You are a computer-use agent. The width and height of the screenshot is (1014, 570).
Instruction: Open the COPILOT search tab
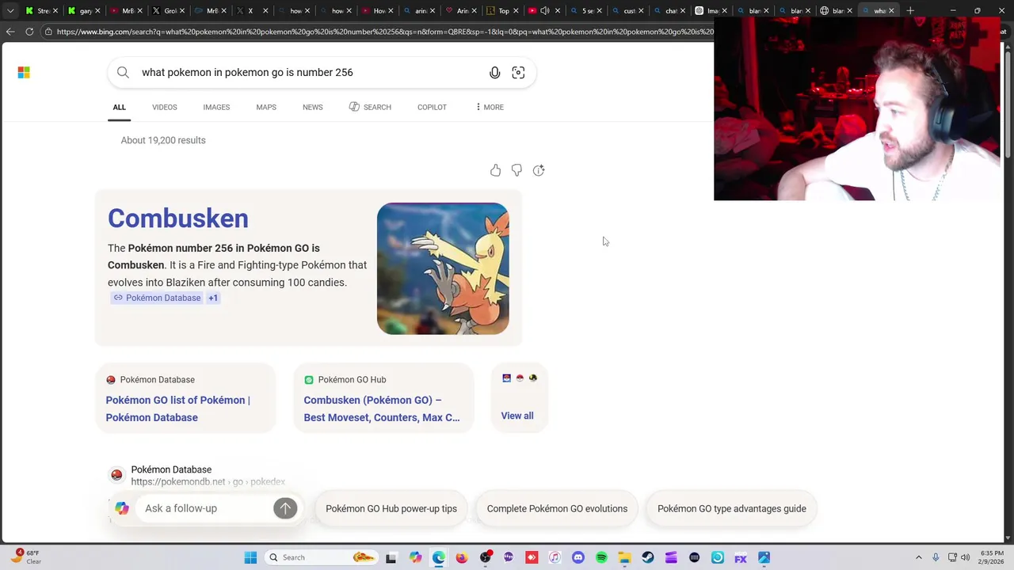pos(432,107)
